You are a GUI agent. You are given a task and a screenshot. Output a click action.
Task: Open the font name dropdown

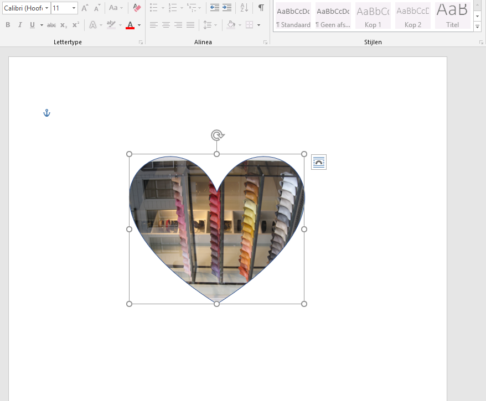(x=47, y=8)
